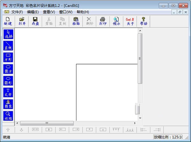
Task: Open print preview with 预示 icon
Action: 117,21
